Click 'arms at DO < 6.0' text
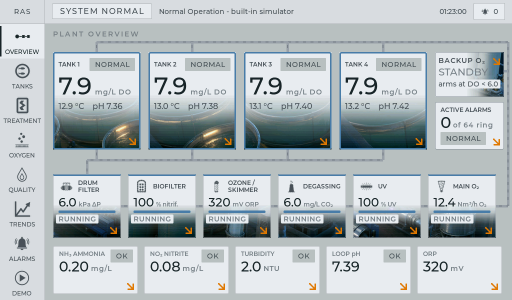 click(468, 84)
